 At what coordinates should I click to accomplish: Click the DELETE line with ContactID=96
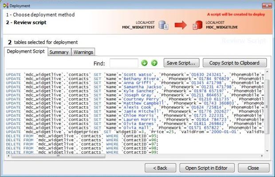(x=82, y=140)
